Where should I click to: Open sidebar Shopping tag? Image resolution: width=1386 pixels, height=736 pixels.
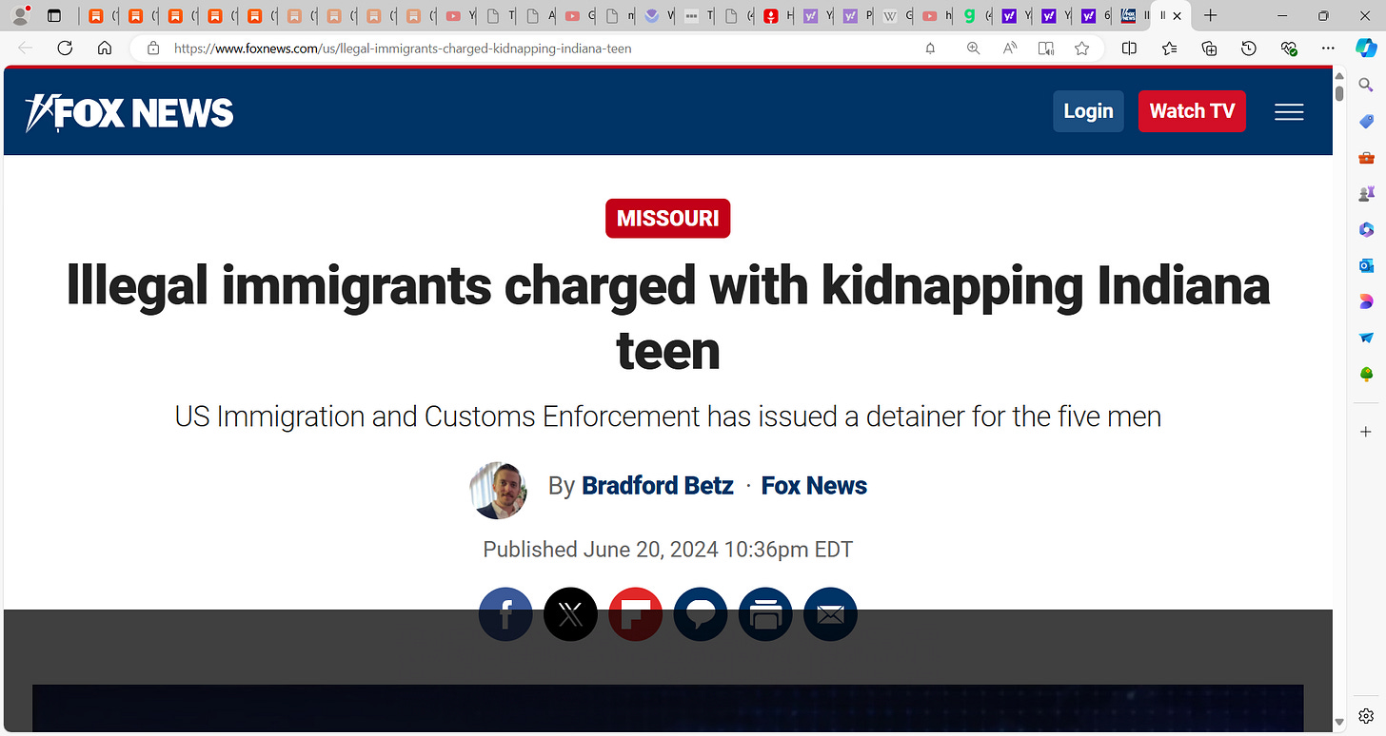tap(1366, 122)
